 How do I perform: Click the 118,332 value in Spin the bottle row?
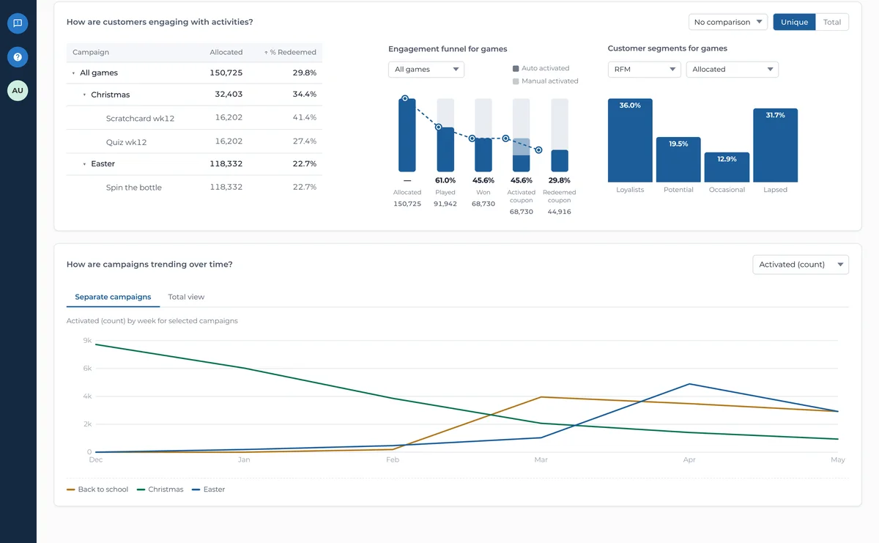[226, 187]
